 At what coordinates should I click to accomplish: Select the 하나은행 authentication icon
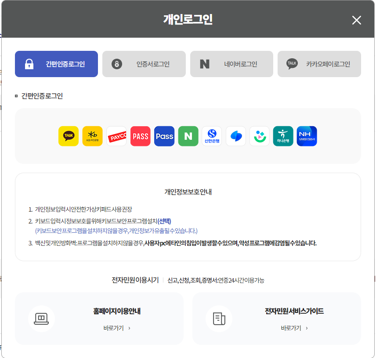click(x=283, y=136)
